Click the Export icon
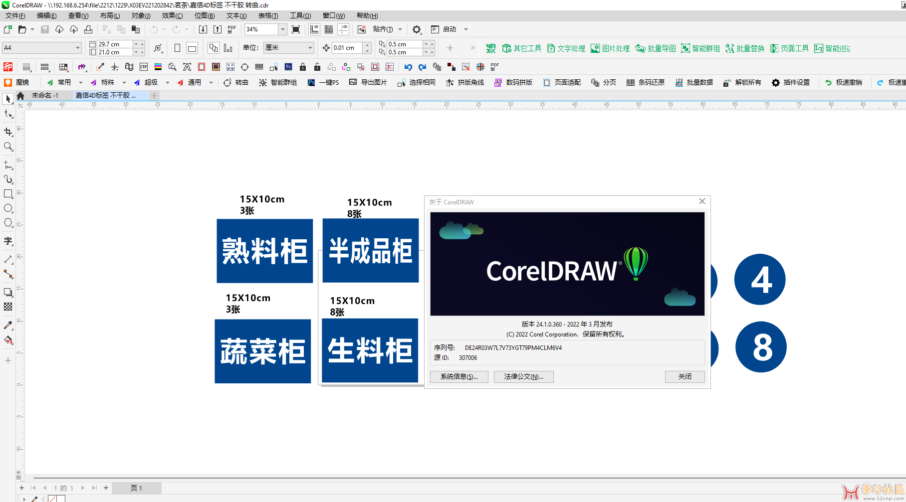 click(218, 29)
